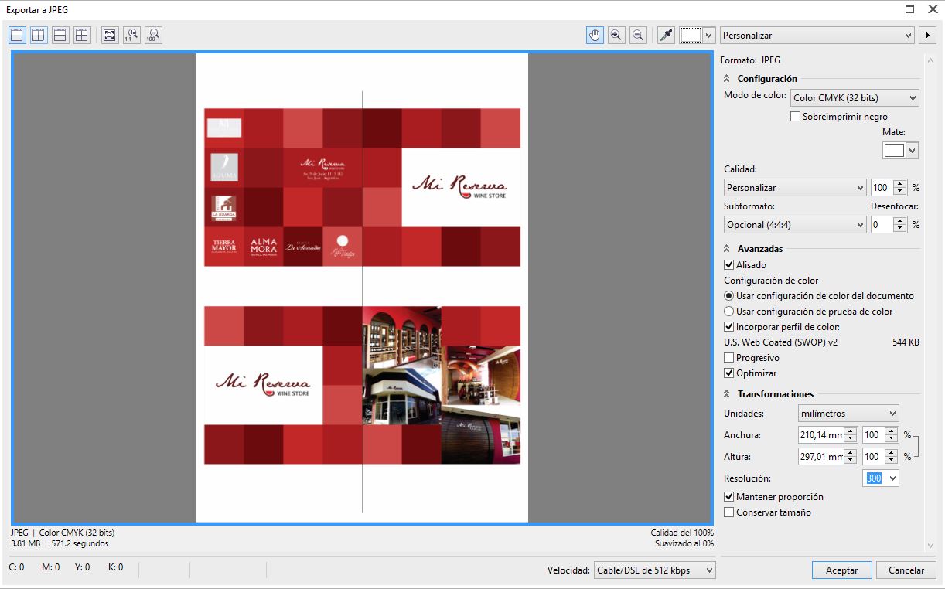Click the toolbar sampled color swatch

[x=691, y=35]
